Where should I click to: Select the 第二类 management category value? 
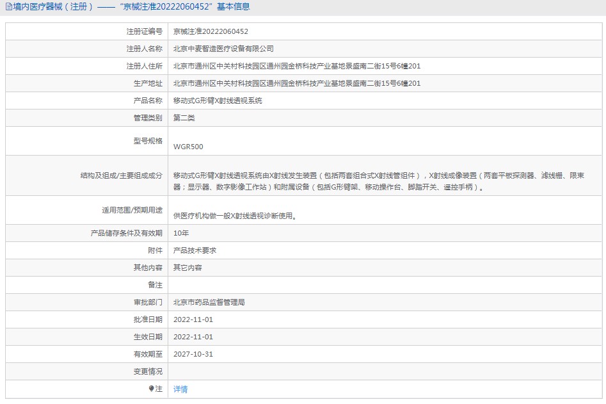click(184, 118)
